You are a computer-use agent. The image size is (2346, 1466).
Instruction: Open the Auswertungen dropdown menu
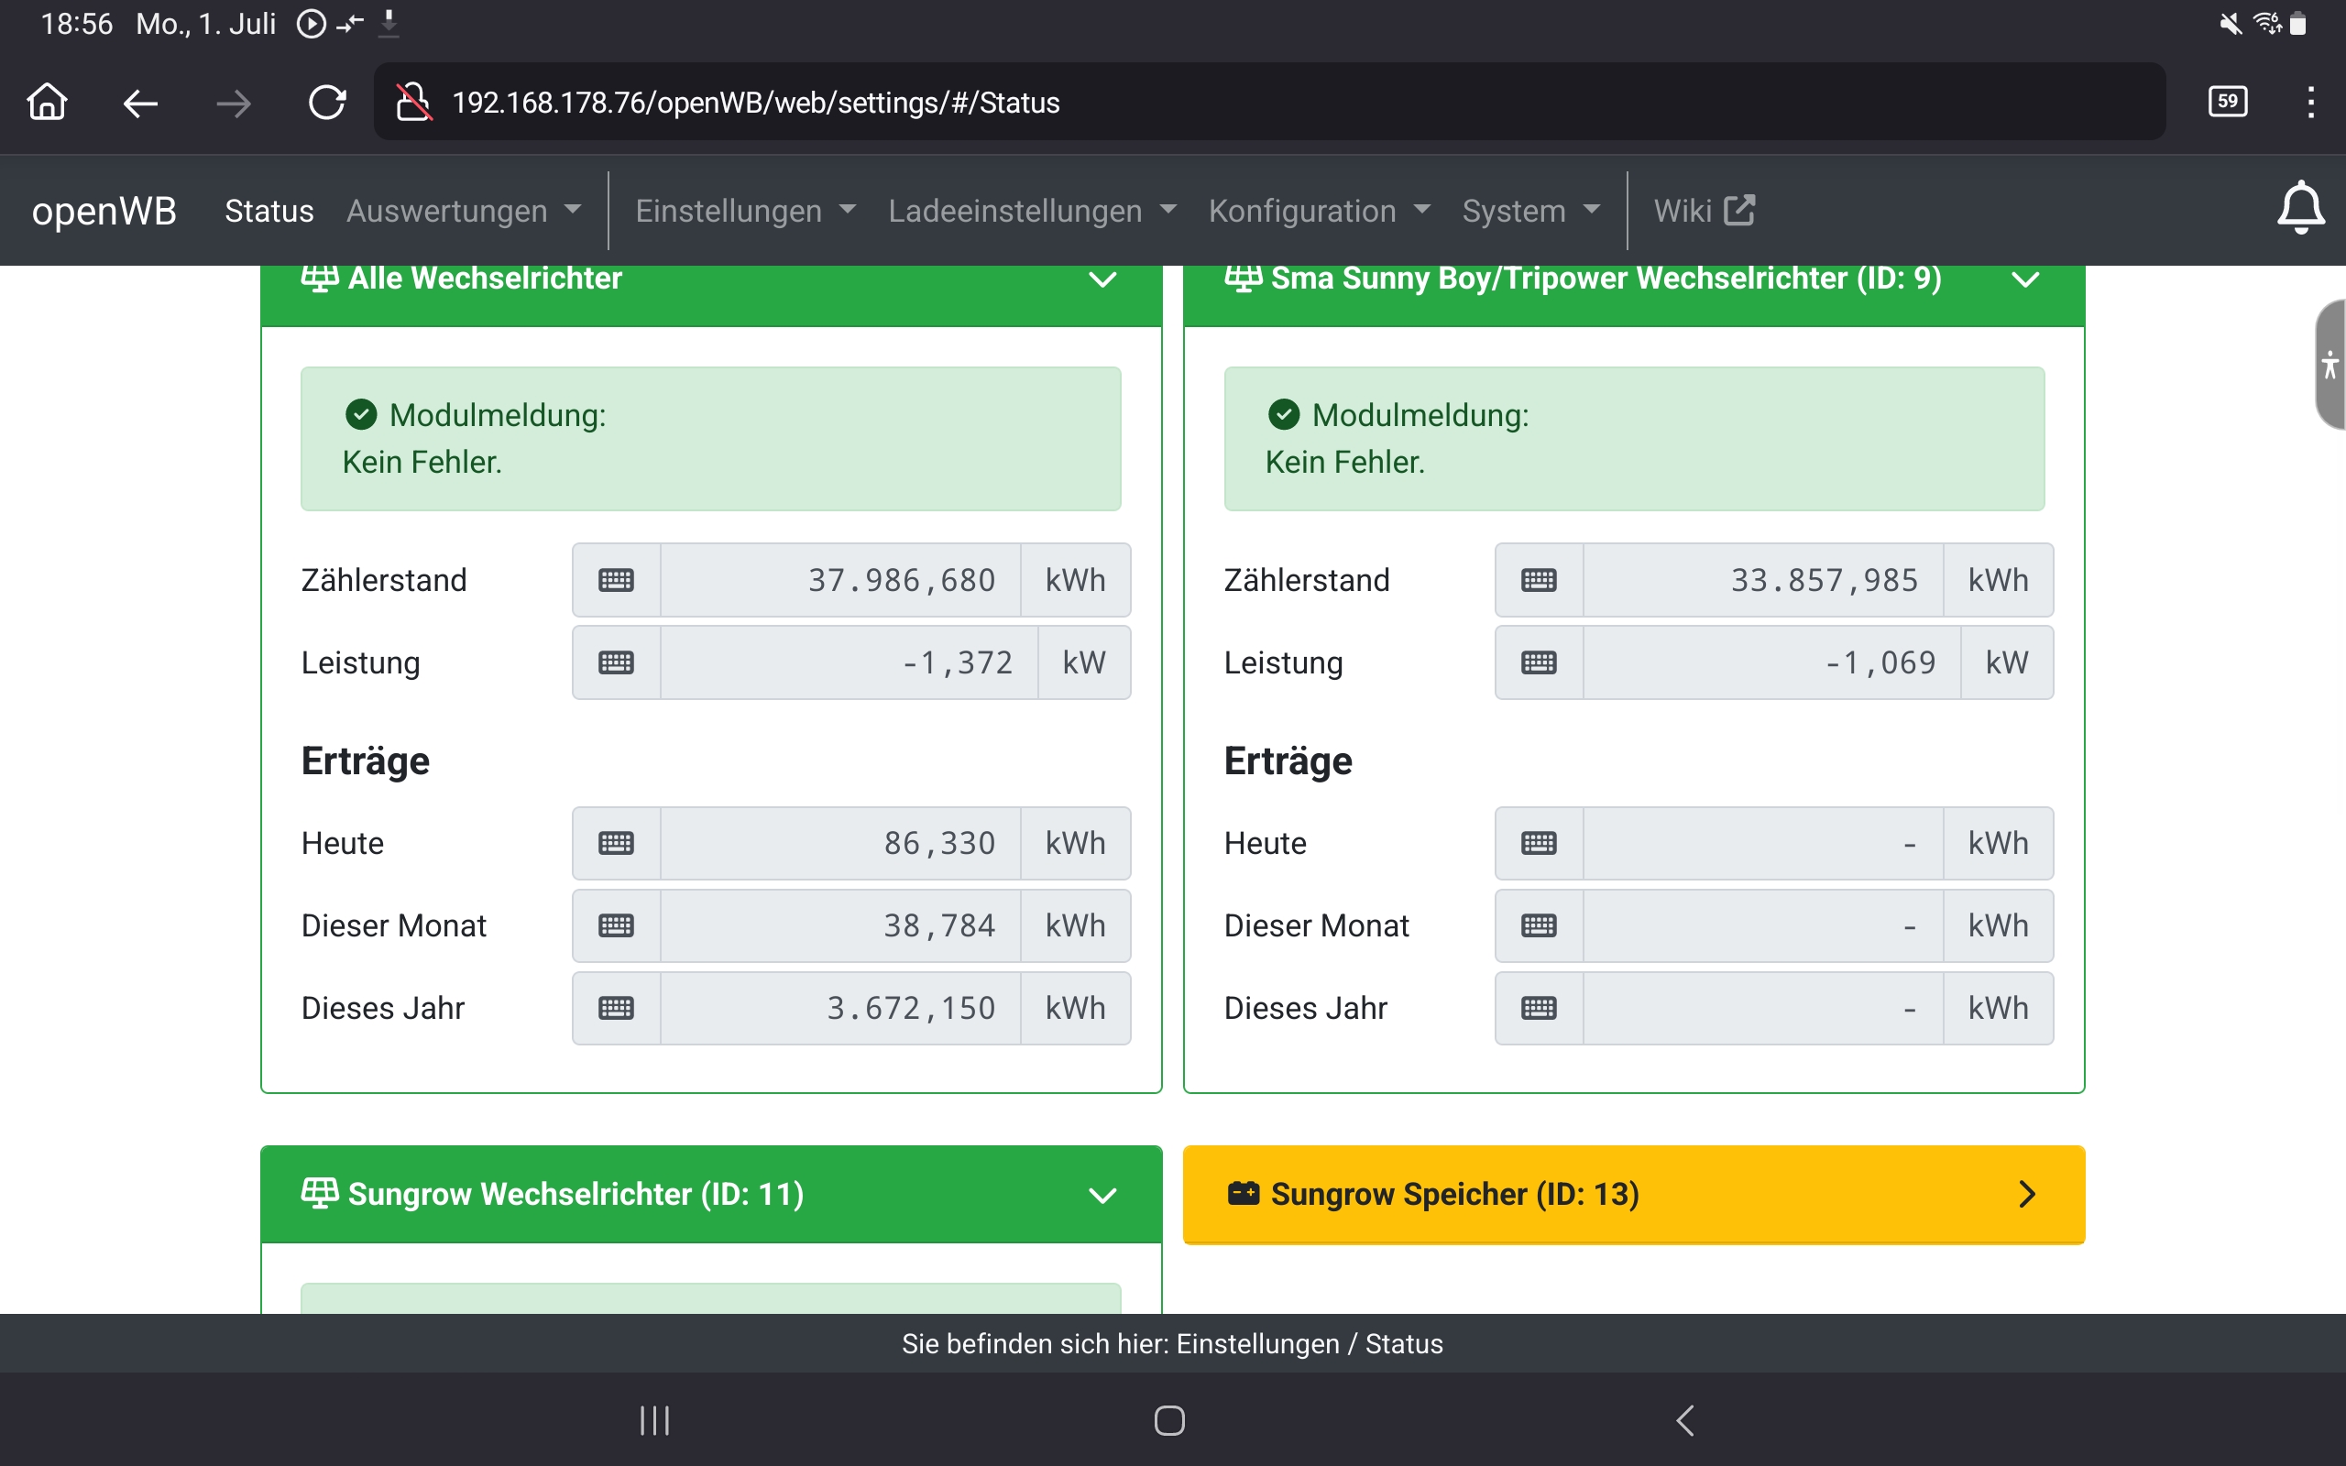[464, 211]
